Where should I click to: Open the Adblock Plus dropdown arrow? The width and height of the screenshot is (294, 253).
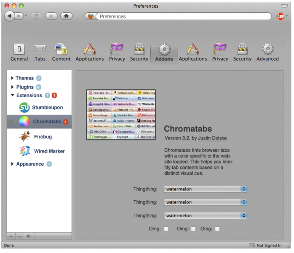287,16
